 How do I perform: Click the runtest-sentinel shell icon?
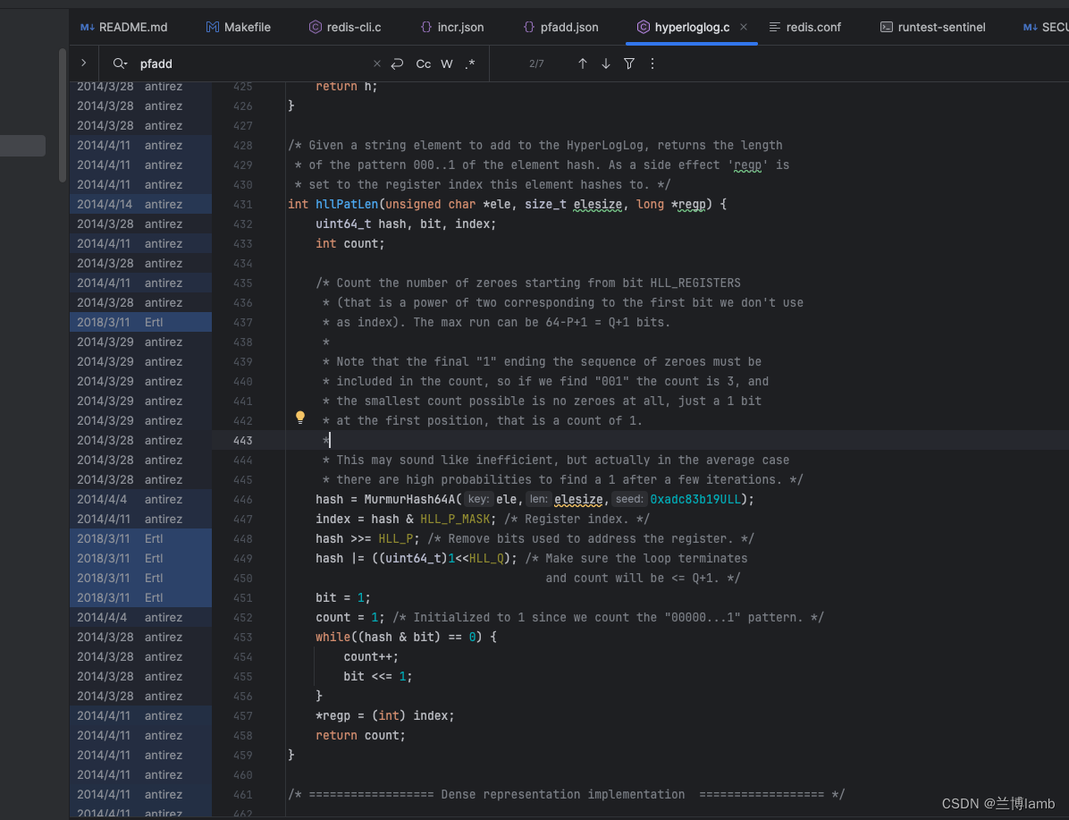(887, 28)
